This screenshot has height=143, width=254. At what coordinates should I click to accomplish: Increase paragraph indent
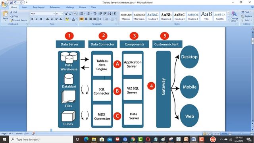pyautogui.click(x=105, y=14)
